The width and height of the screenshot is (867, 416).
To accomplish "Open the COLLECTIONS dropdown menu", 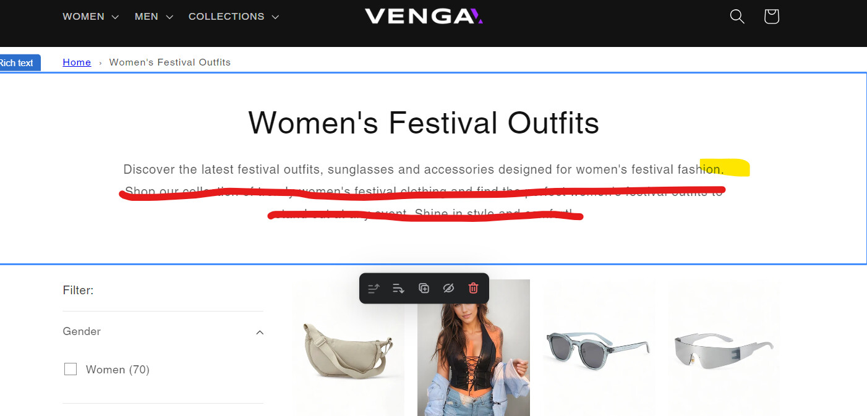I will 234,17.
